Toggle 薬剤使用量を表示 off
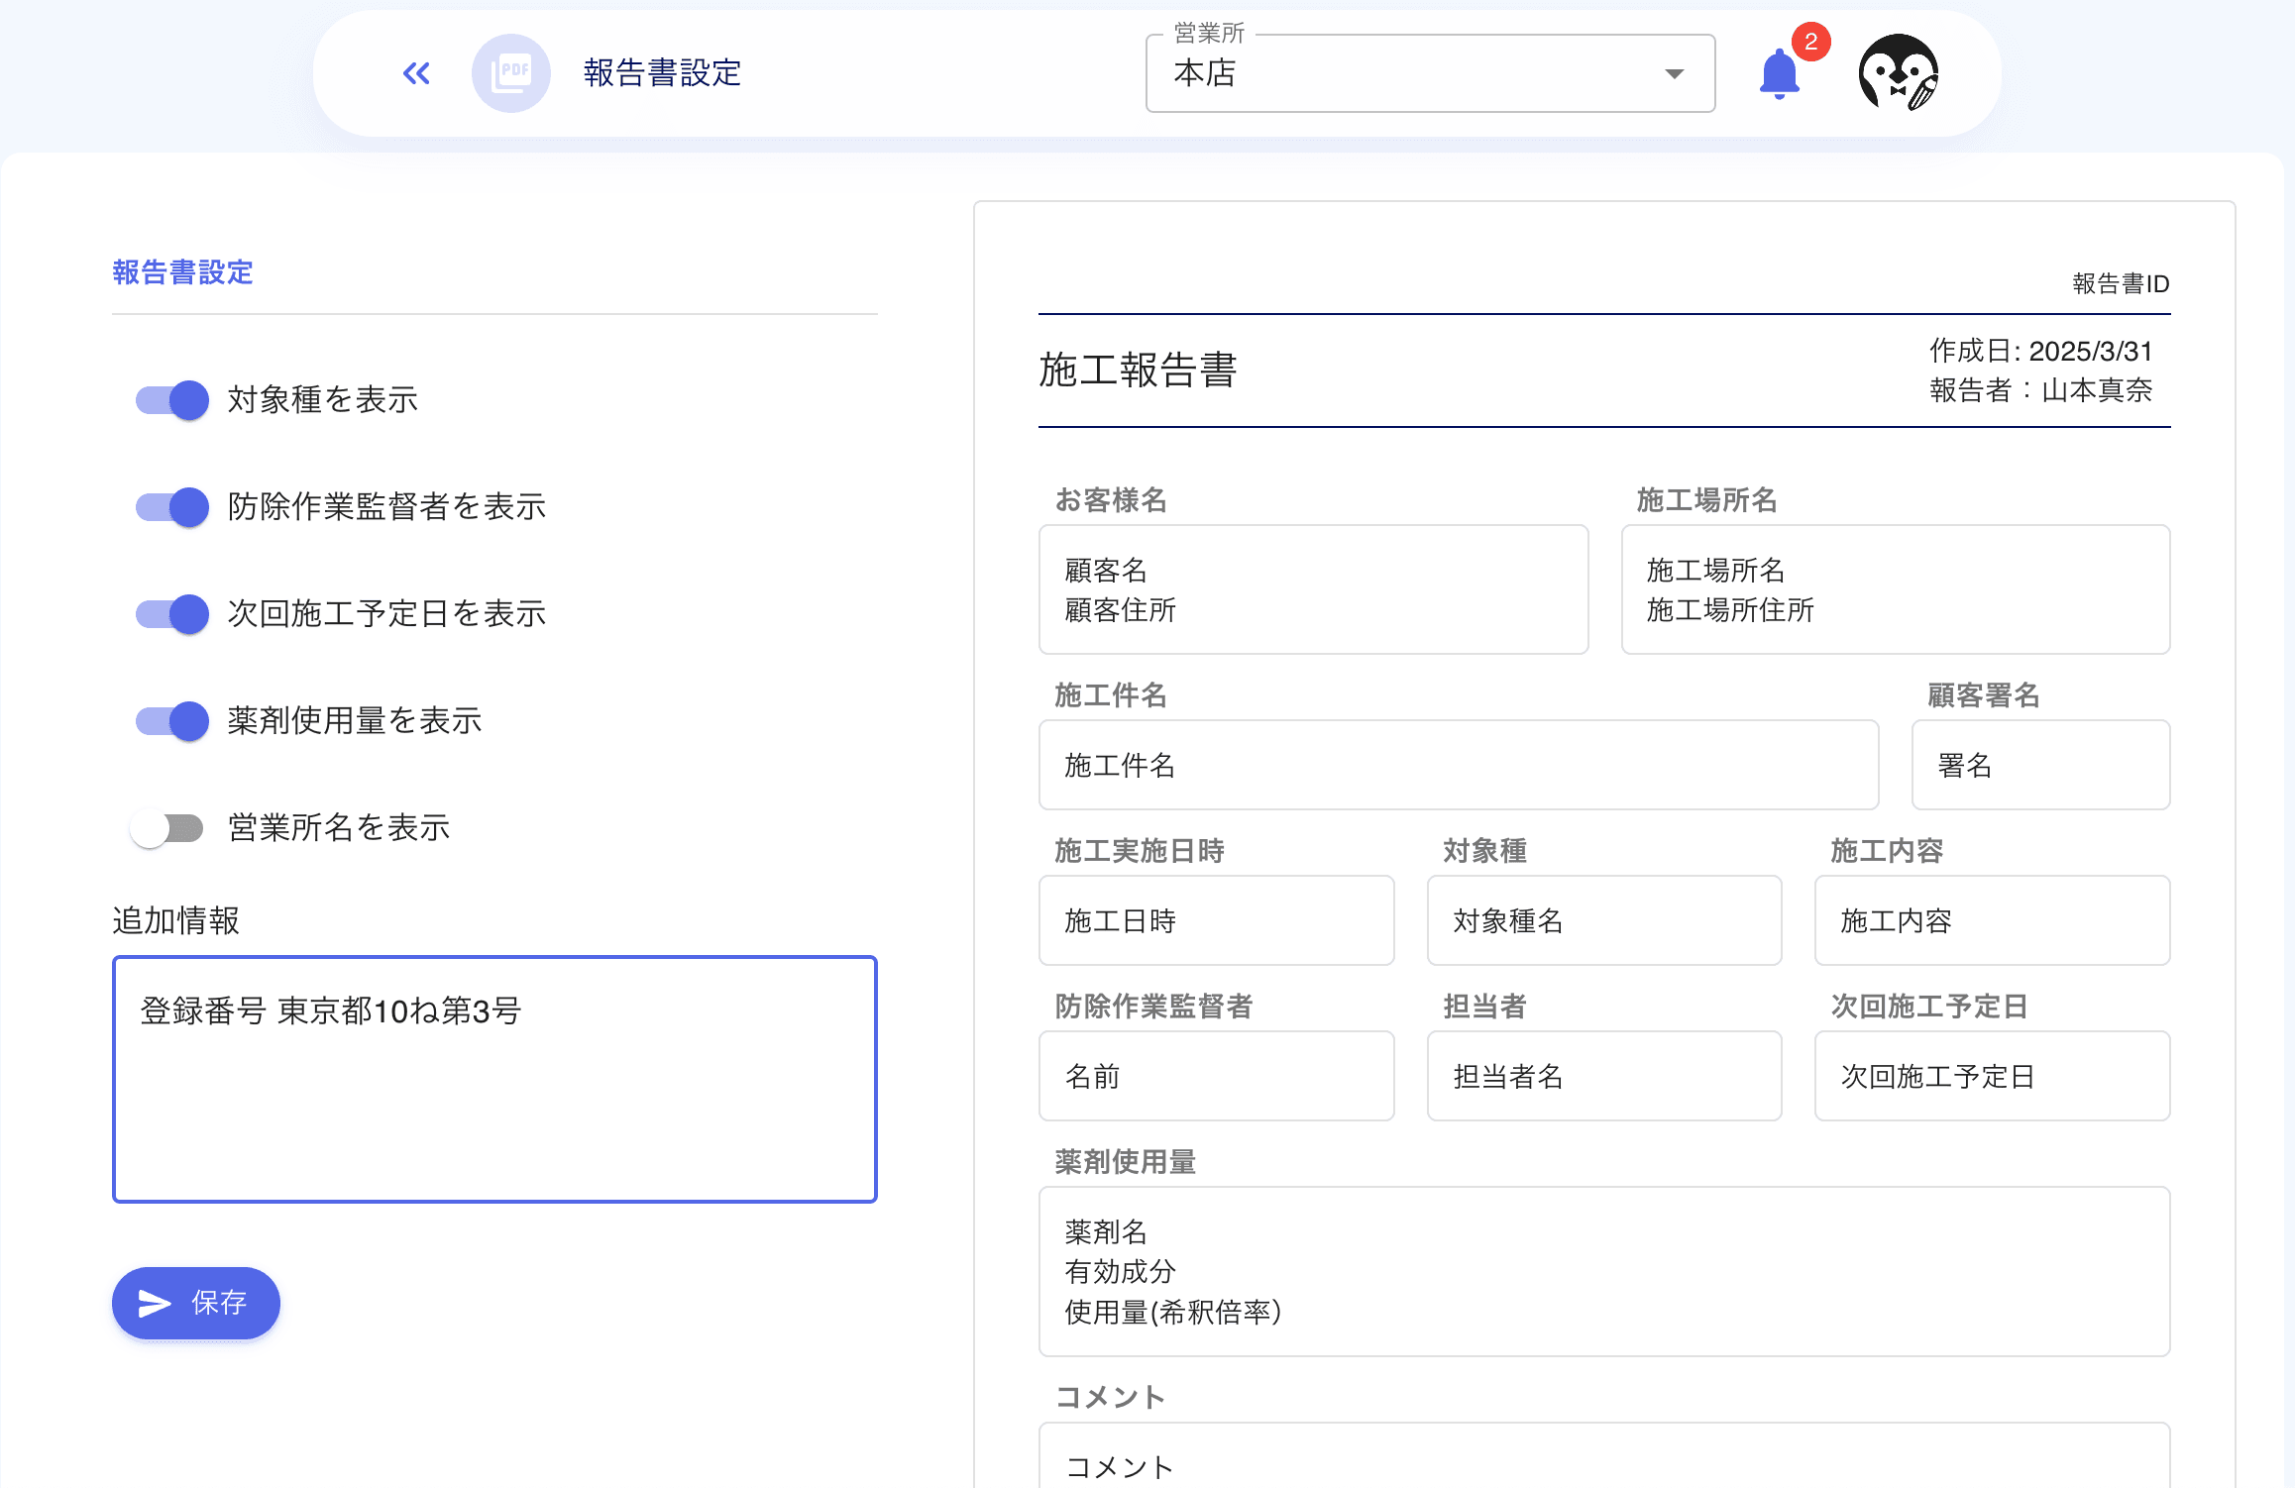This screenshot has width=2295, height=1488. tap(170, 721)
